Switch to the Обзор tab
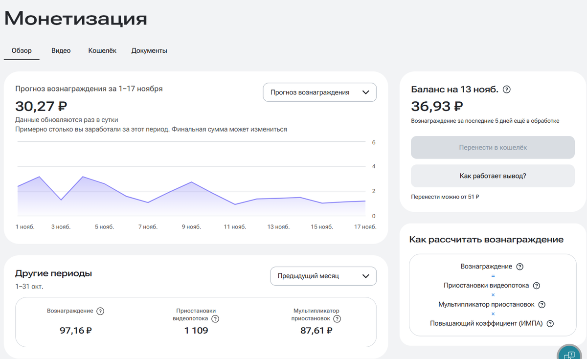The height and width of the screenshot is (359, 587). coord(22,51)
